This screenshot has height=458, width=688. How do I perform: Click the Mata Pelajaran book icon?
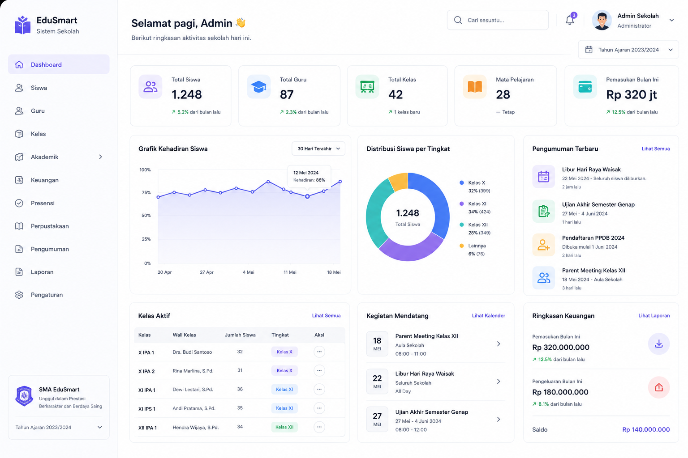475,87
